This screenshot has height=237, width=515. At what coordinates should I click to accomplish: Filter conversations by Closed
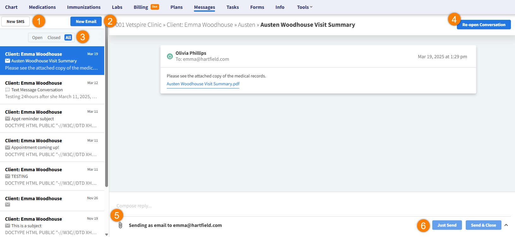coord(54,37)
